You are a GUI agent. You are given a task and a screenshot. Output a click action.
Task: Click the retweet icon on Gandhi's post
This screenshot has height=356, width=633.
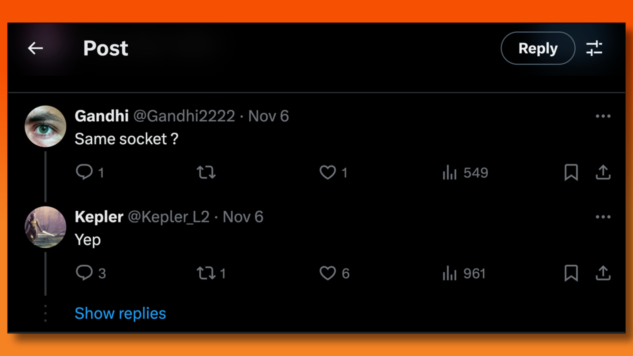tap(206, 173)
